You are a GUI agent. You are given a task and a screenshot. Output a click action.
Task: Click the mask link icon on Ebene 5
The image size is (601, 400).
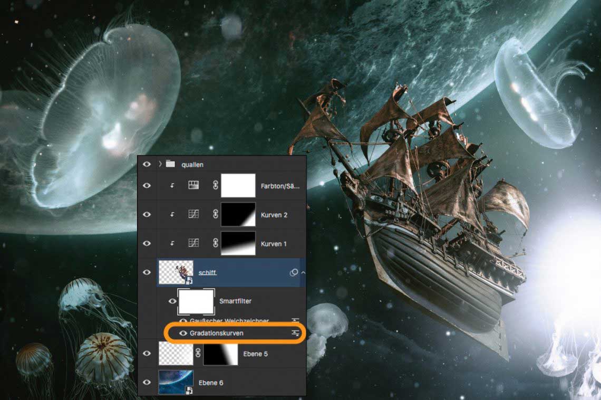pyautogui.click(x=198, y=353)
